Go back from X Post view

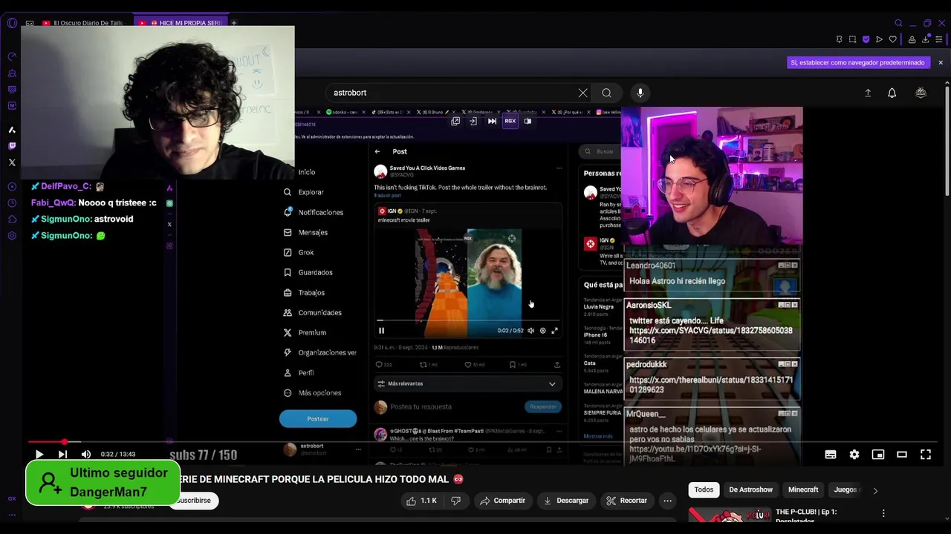click(x=377, y=151)
